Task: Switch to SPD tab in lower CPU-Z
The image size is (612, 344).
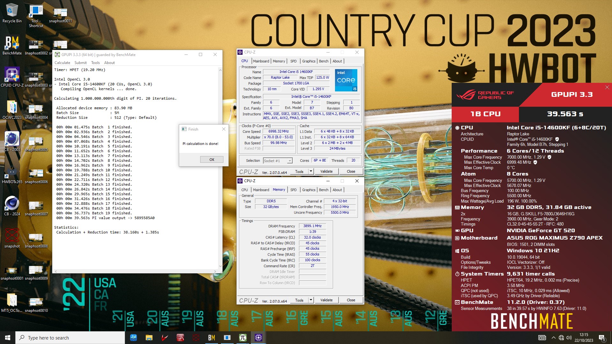Action: click(294, 190)
